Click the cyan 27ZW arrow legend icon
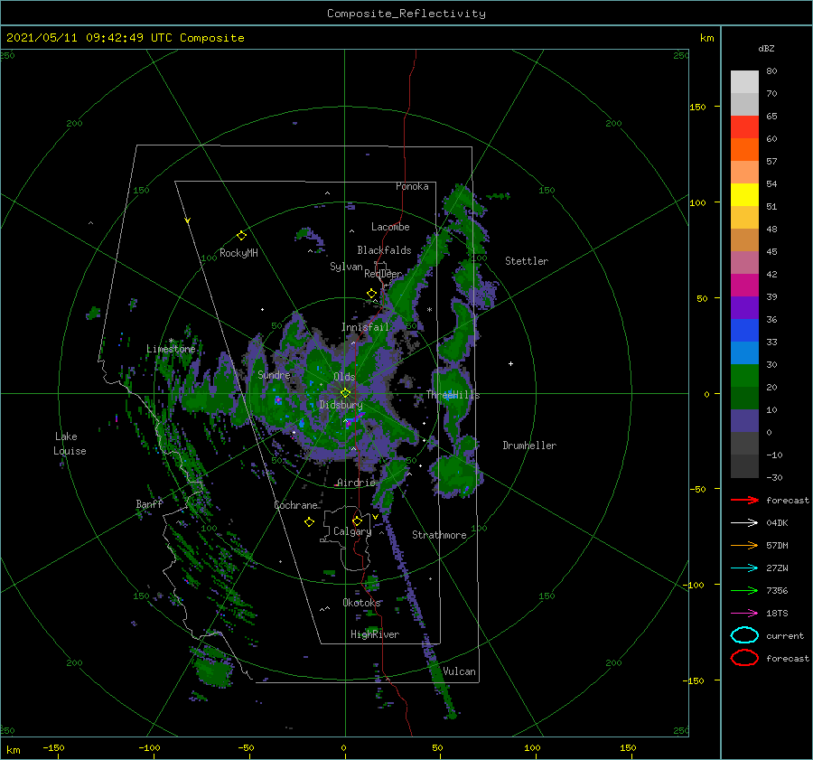Screen dimensions: 813x760 tap(744, 568)
